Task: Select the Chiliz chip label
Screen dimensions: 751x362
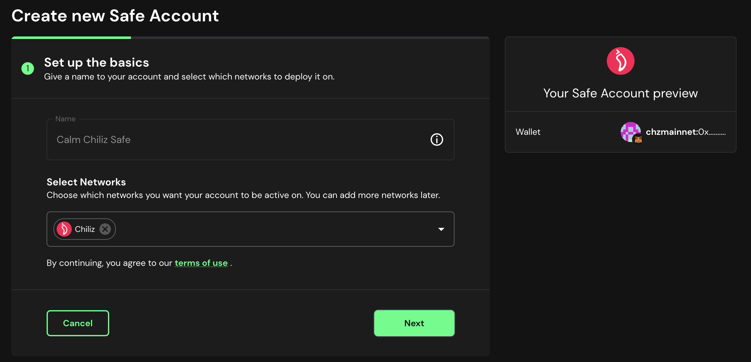Action: tap(85, 229)
